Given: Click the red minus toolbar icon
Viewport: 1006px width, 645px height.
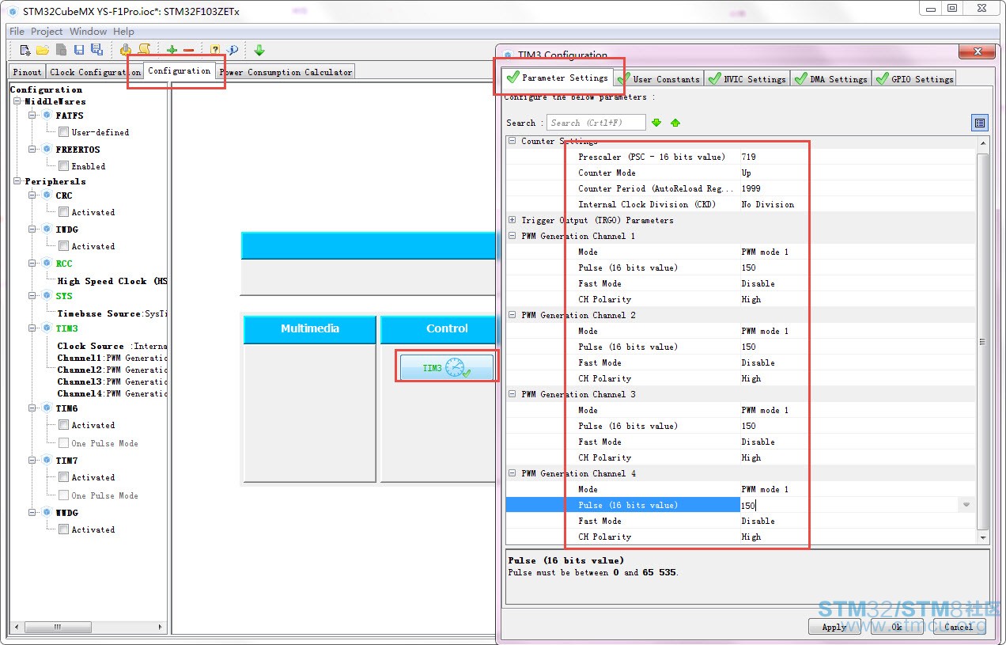Looking at the screenshot, I should point(188,51).
